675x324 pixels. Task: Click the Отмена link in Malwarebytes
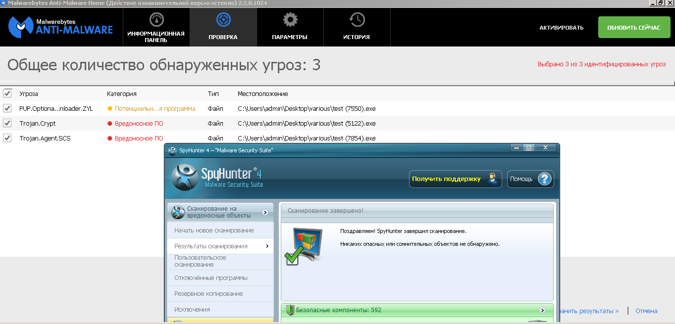646,311
